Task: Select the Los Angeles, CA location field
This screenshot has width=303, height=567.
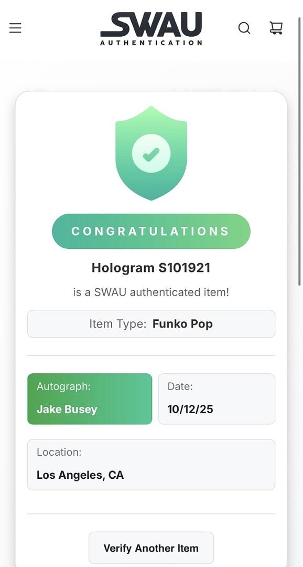Action: [151, 465]
